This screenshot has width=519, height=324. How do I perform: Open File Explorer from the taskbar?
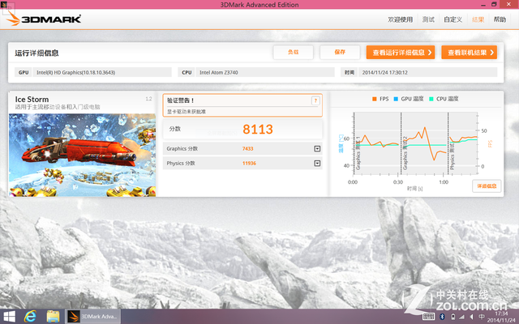53,315
